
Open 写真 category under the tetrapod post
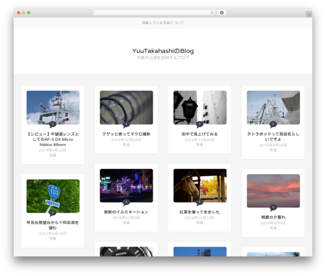click(x=273, y=150)
